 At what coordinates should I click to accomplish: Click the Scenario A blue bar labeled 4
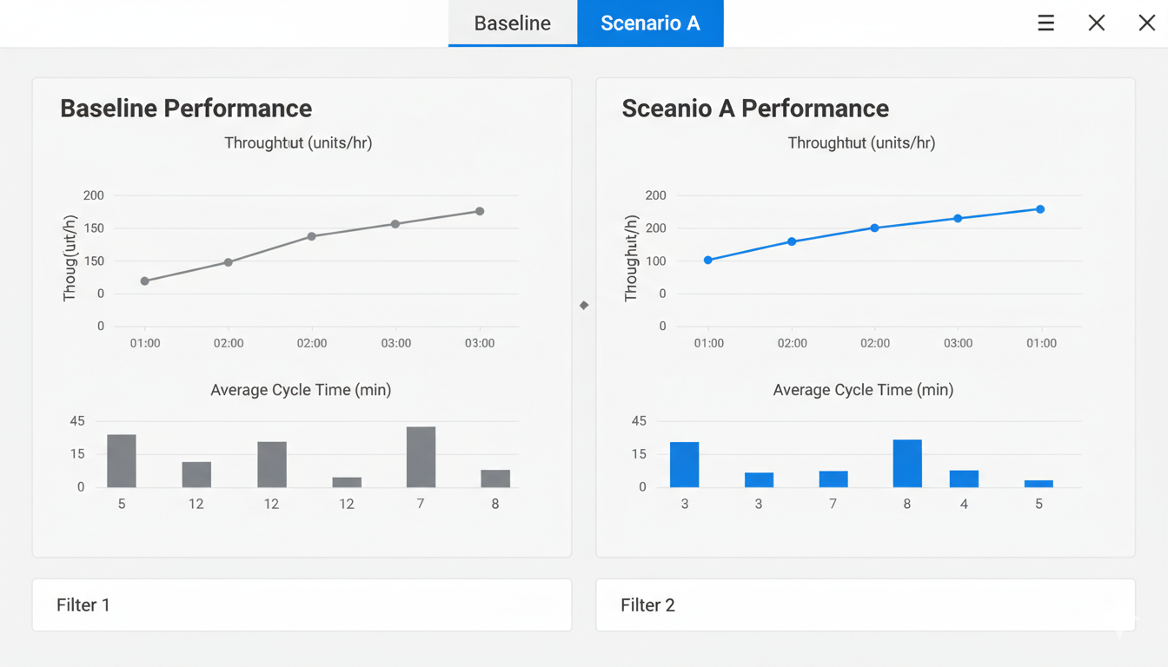pyautogui.click(x=964, y=479)
